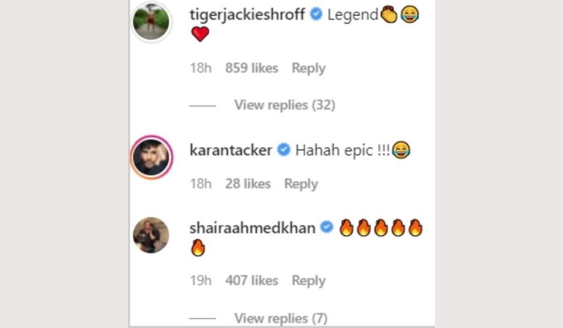This screenshot has width=563, height=328.
Task: Click the first fire emoji
Action: (x=346, y=228)
